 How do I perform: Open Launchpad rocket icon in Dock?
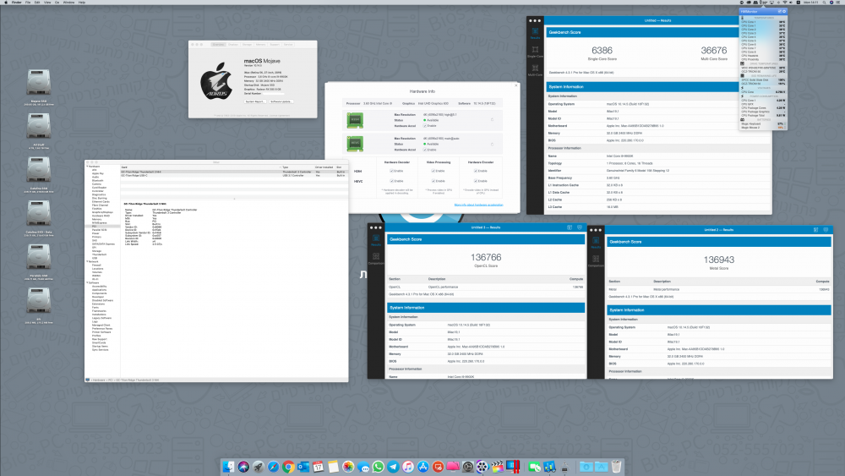258,467
